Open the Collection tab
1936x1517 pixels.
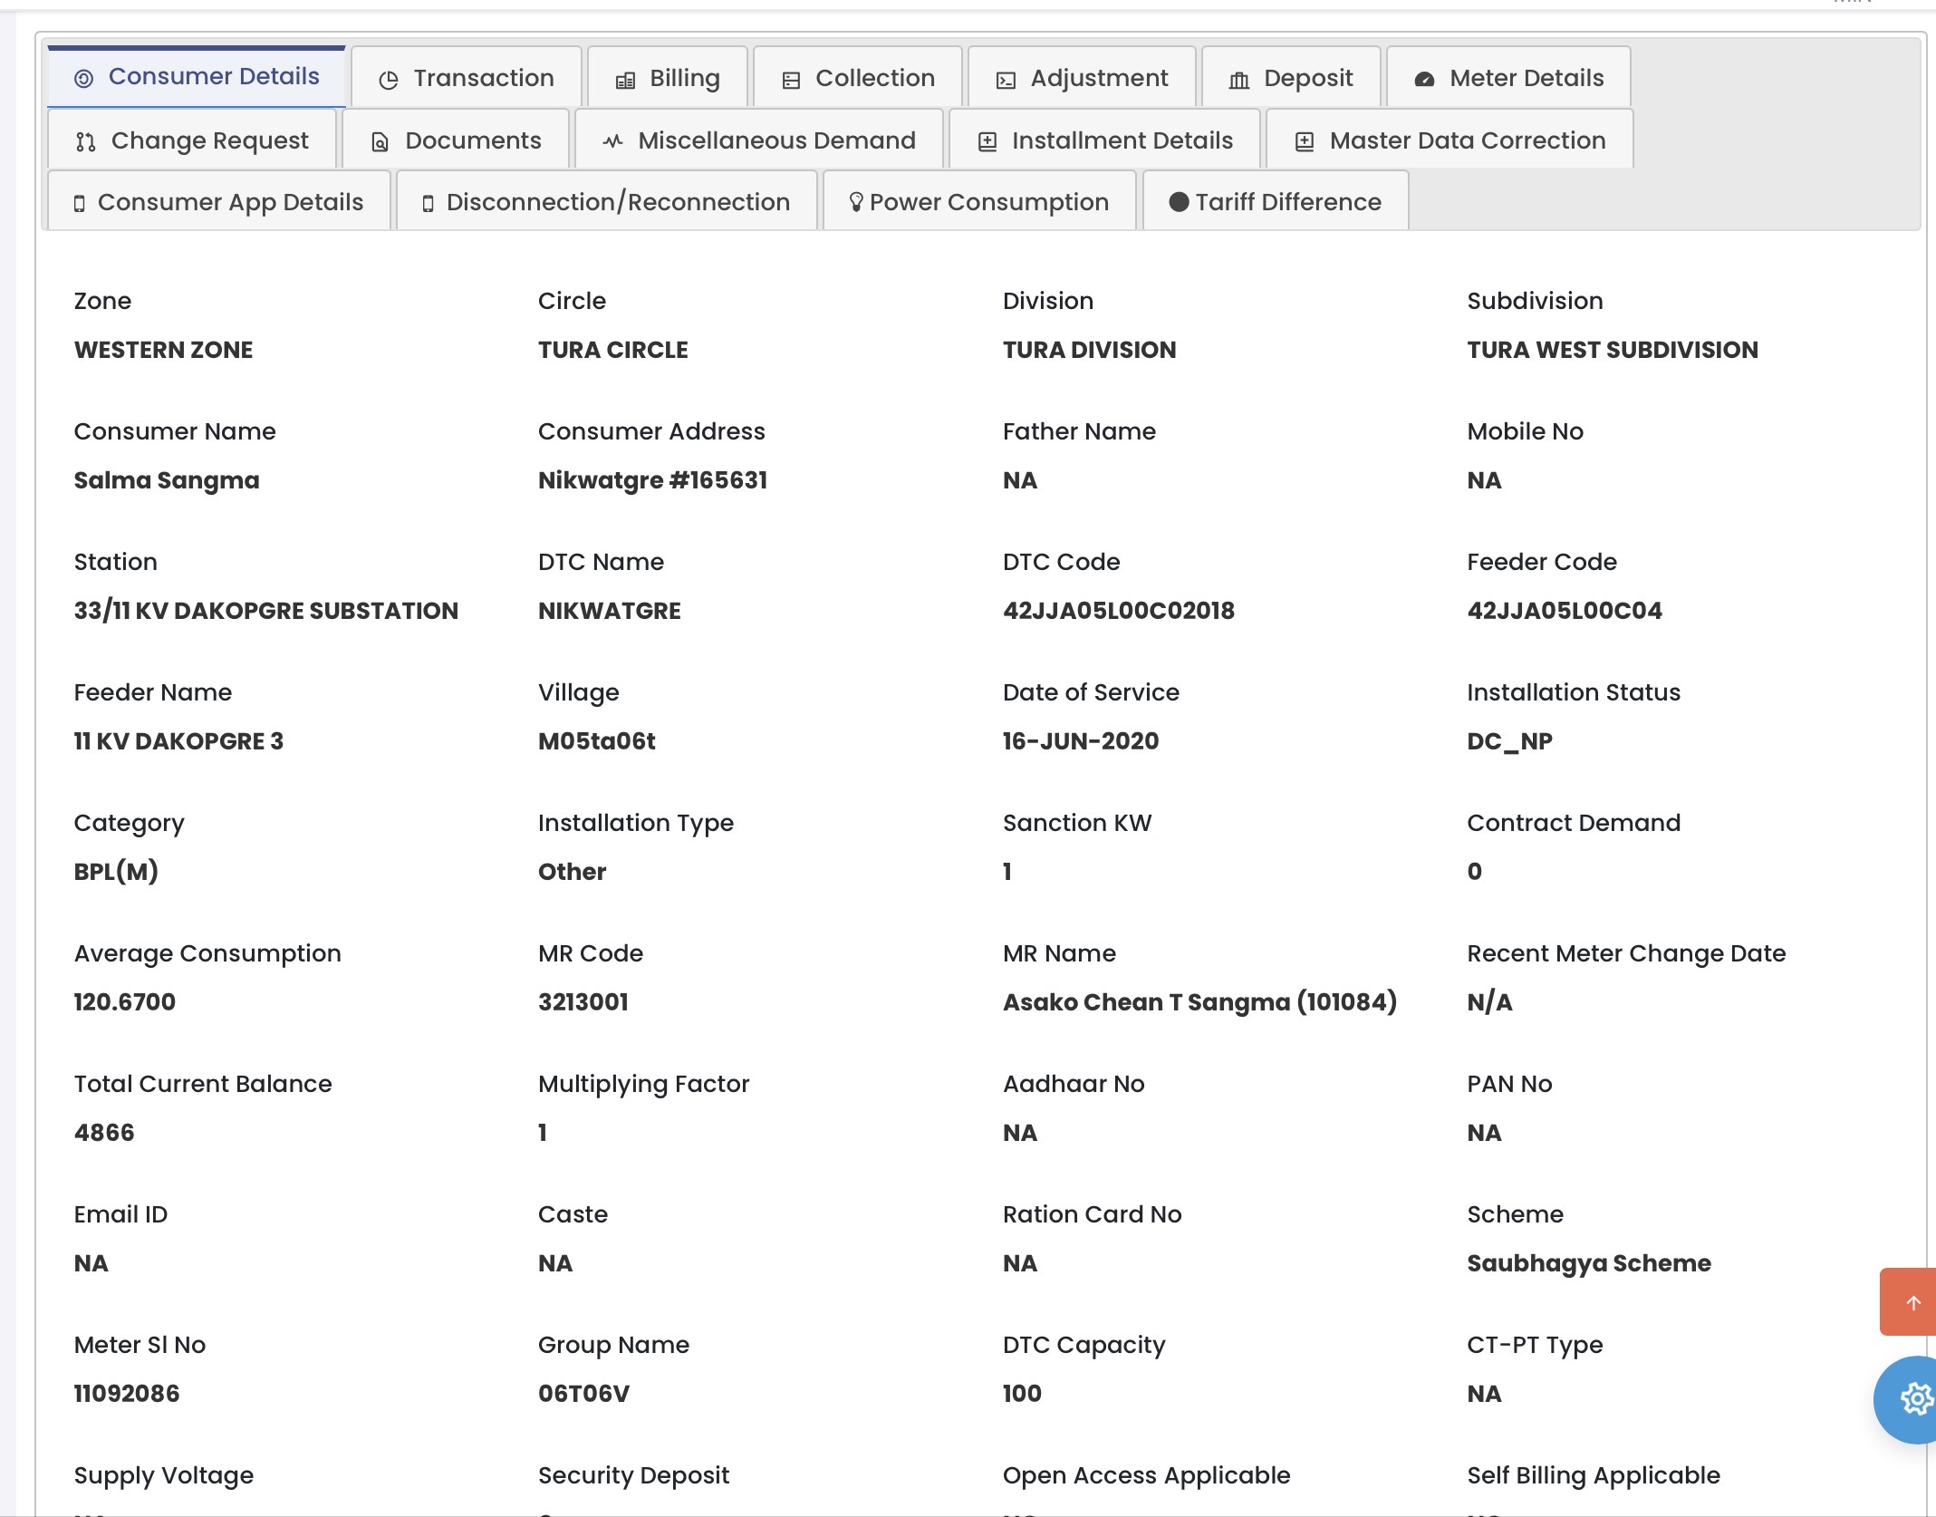tap(857, 78)
